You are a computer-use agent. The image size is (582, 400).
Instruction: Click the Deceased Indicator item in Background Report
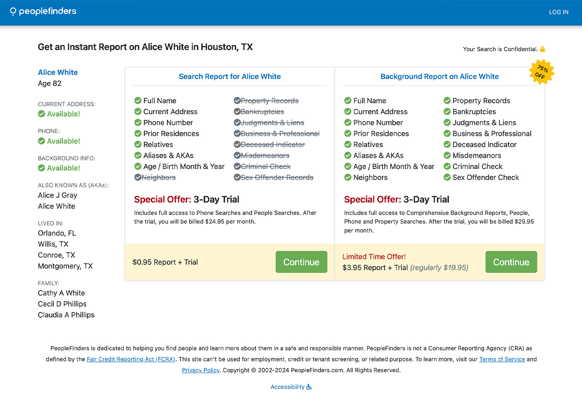pos(485,144)
